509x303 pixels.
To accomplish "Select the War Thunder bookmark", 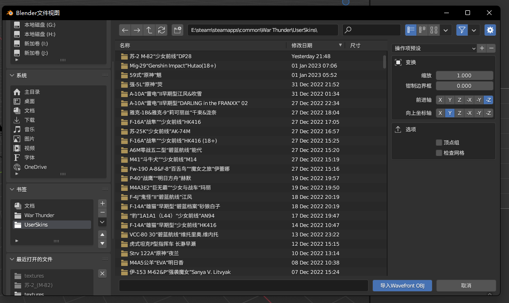I will 52,215.
